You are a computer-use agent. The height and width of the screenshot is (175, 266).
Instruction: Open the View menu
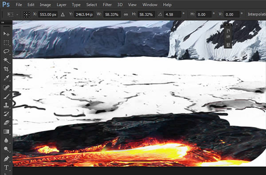click(x=132, y=5)
